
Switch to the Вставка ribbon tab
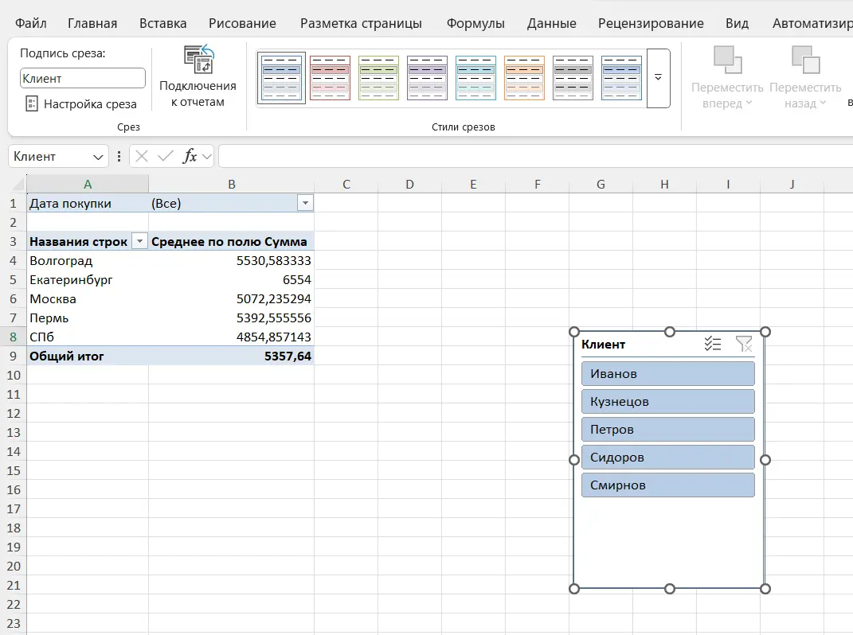[x=162, y=23]
